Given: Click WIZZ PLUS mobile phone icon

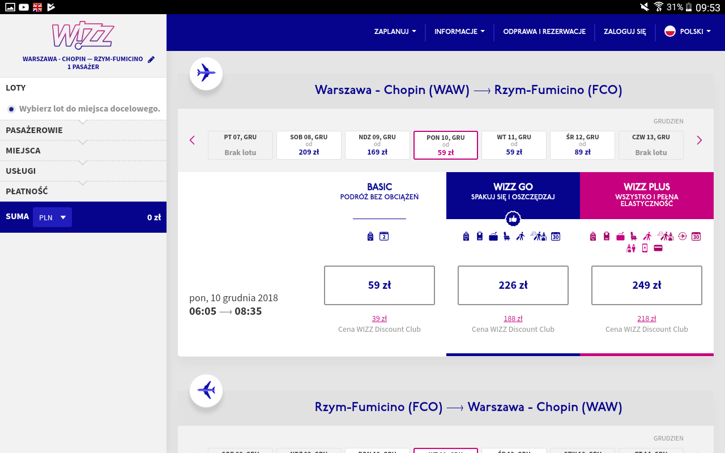Looking at the screenshot, I should 645,248.
